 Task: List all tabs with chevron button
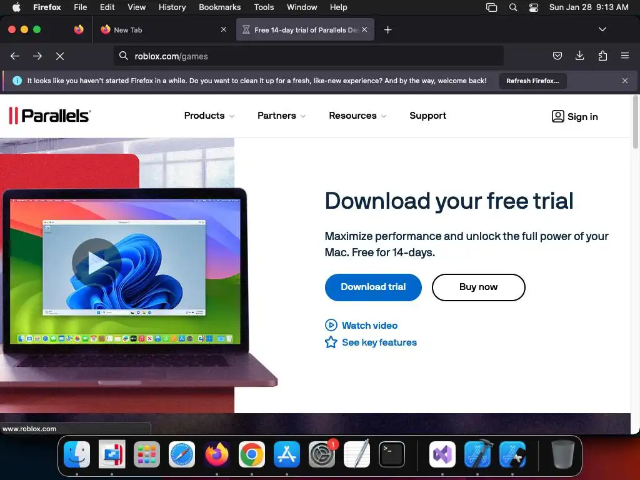602,29
